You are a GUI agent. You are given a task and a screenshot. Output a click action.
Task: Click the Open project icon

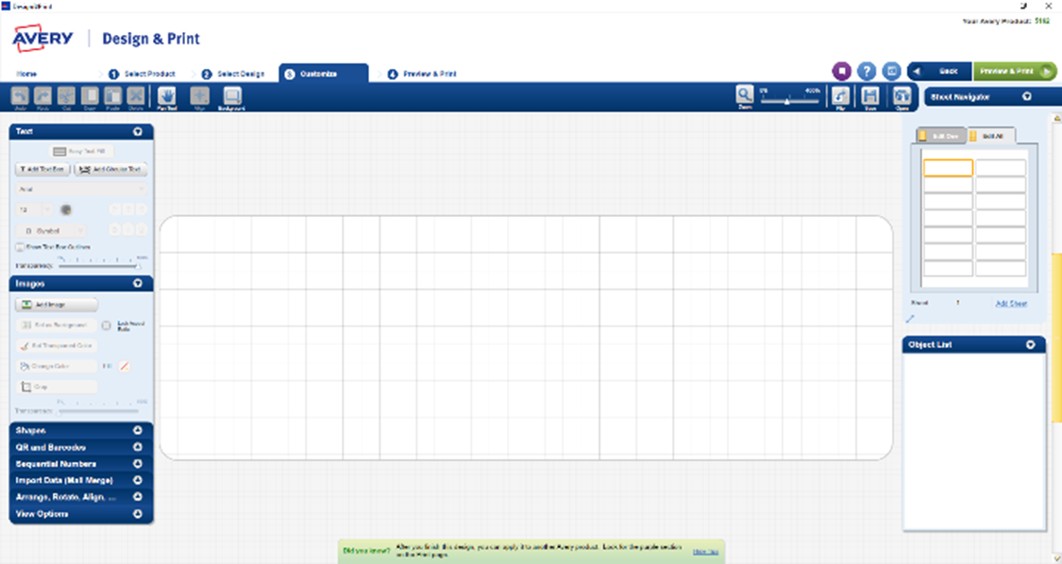[x=902, y=96]
